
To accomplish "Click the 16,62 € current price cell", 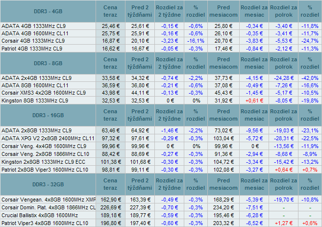I will (111, 49).
